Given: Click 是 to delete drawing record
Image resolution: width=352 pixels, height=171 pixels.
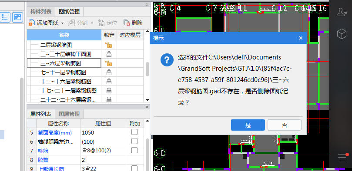Looking at the screenshot, I should click(x=248, y=125).
